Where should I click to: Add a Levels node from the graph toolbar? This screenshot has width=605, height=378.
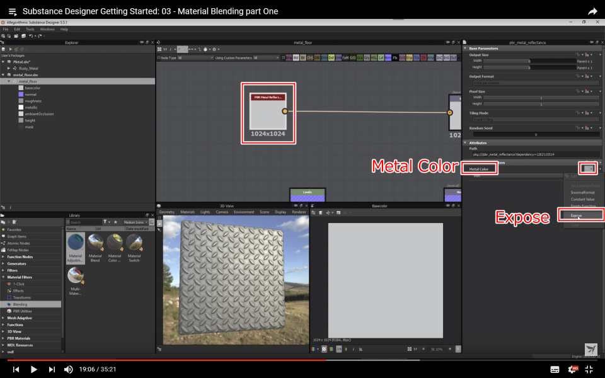(x=381, y=57)
